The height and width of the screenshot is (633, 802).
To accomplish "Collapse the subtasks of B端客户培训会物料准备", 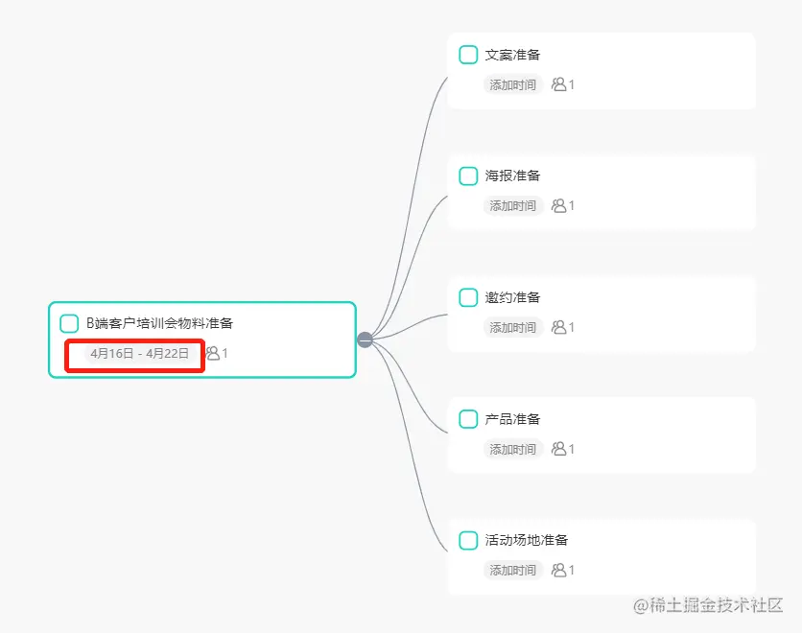I will pos(365,340).
